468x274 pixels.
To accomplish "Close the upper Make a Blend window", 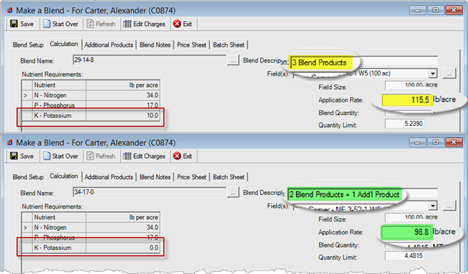I will (454, 10).
